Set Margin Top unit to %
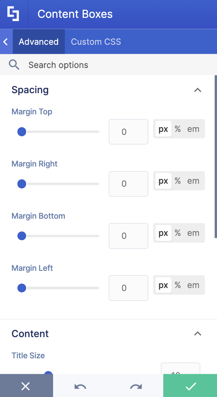 coord(178,129)
